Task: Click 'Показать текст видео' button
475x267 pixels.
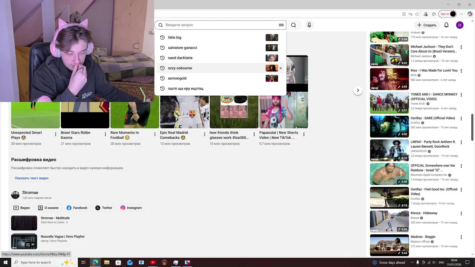Action: point(32,178)
